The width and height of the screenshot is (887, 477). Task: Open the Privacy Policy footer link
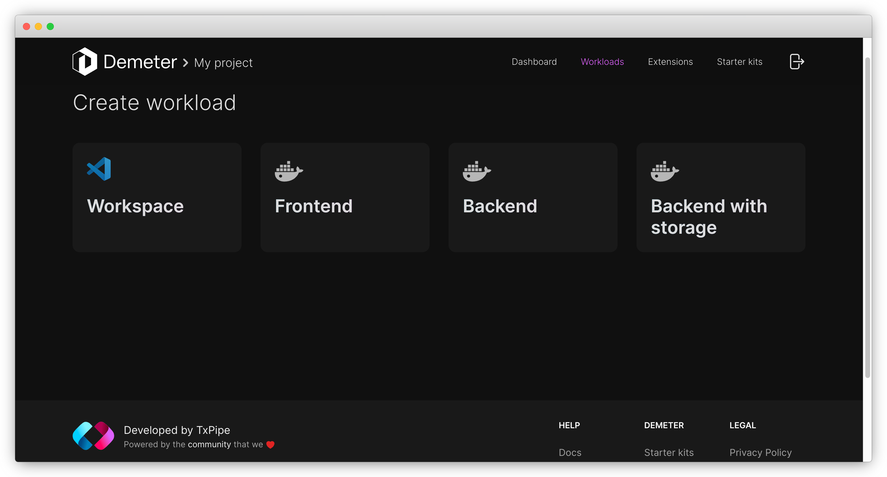click(760, 452)
